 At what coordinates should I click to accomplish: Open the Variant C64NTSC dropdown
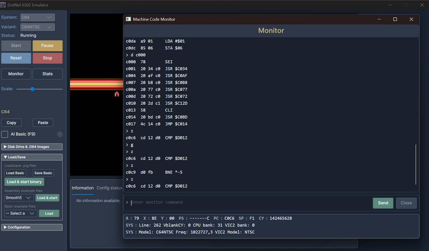(37, 27)
